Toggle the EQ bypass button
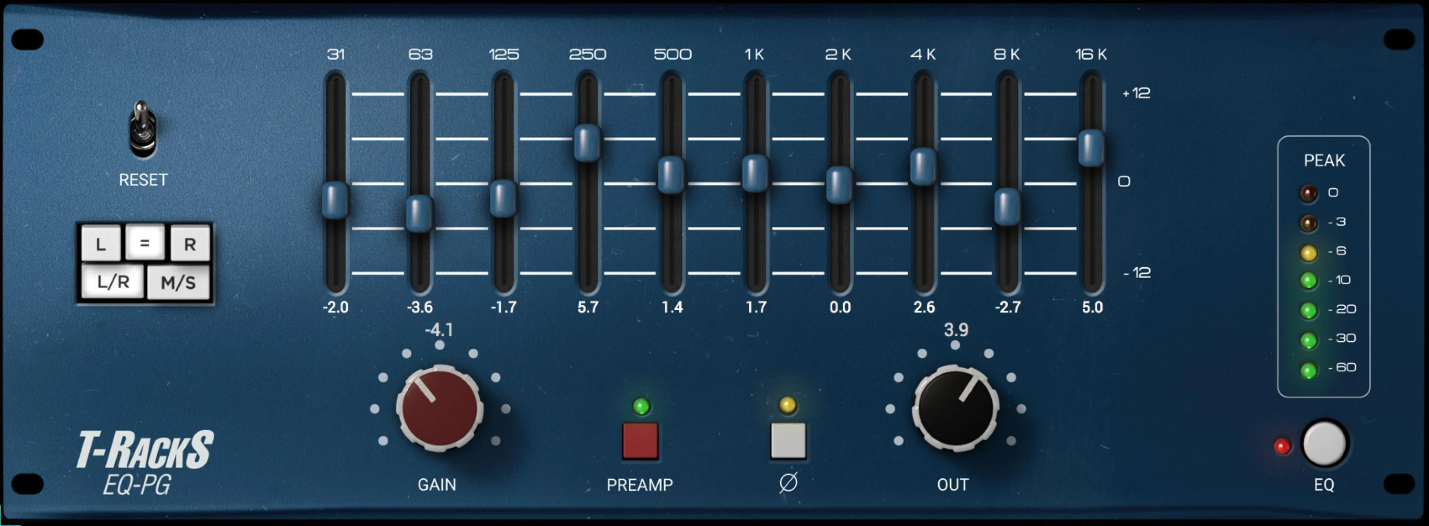The height and width of the screenshot is (526, 1429). (x=1325, y=443)
